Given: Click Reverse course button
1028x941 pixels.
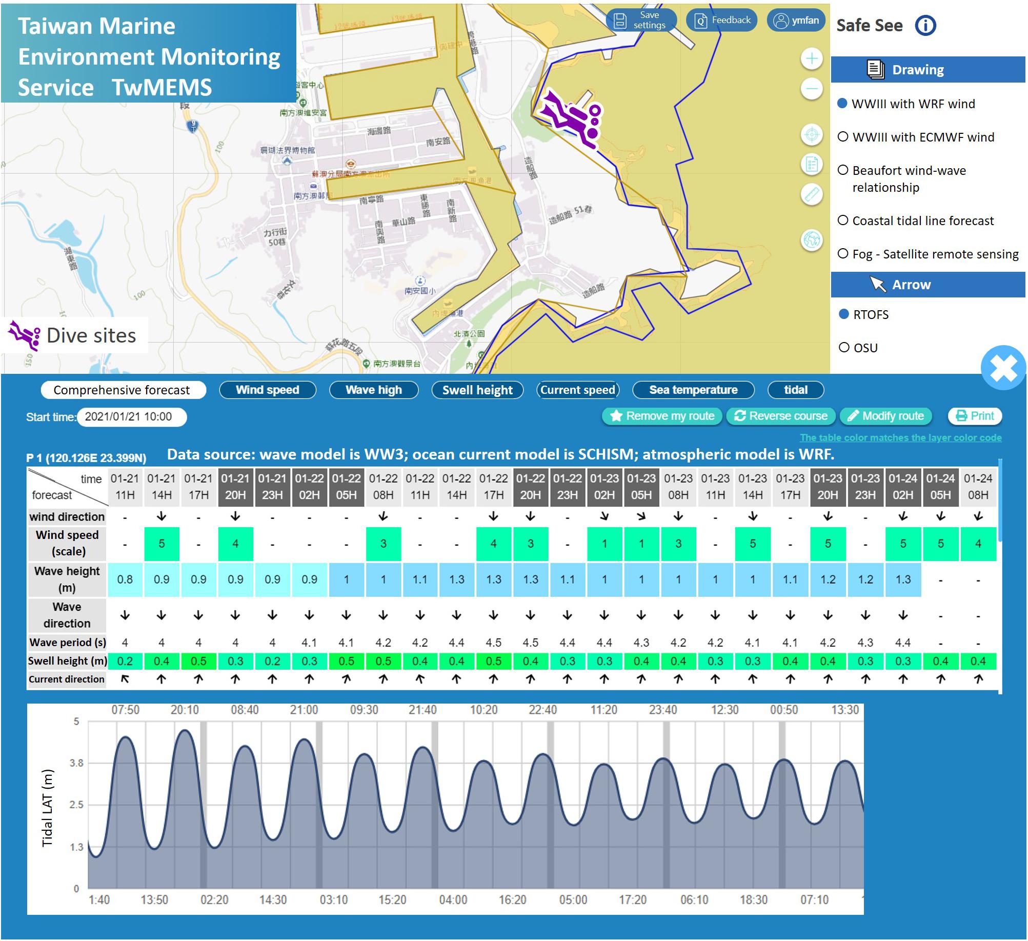Looking at the screenshot, I should pyautogui.click(x=780, y=416).
